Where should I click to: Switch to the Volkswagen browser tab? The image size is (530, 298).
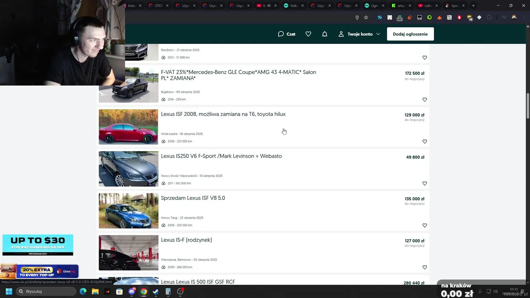point(293,6)
